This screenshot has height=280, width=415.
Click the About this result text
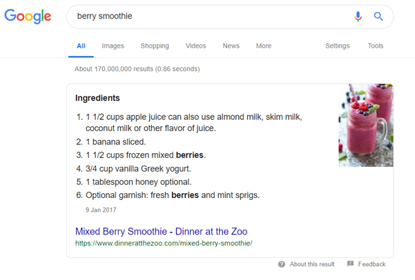click(x=312, y=264)
